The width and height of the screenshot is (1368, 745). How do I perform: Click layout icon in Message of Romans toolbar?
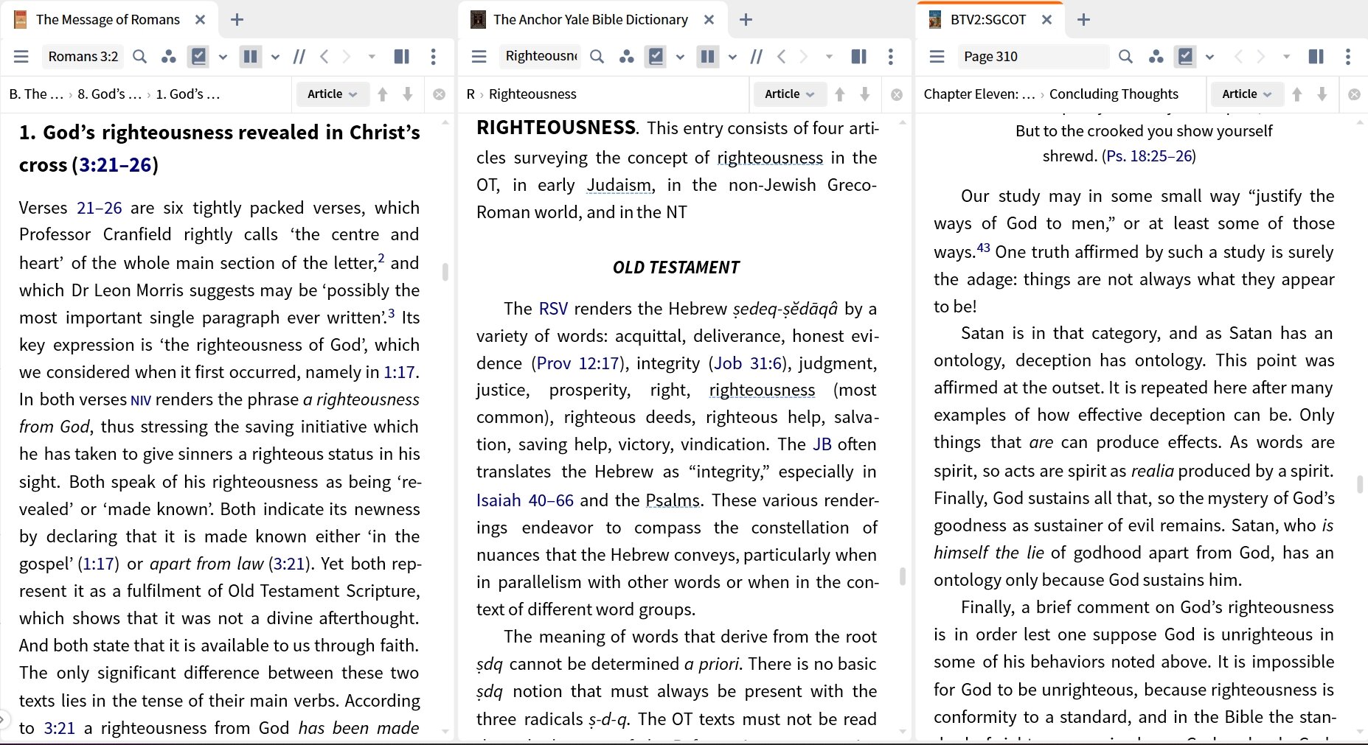pos(402,57)
